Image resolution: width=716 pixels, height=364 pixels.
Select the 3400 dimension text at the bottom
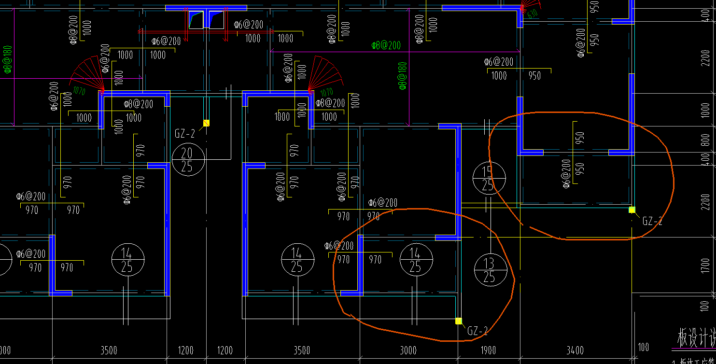[x=575, y=350]
